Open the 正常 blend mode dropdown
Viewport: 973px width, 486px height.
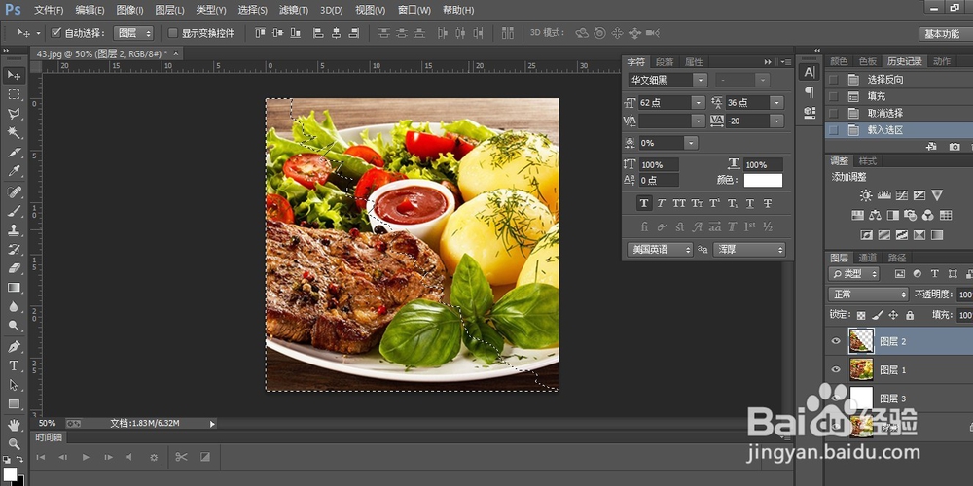click(x=868, y=295)
